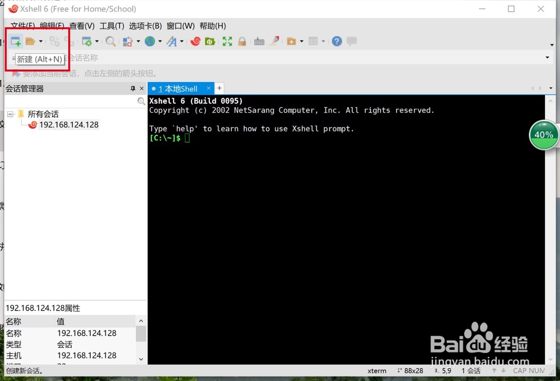560x381 pixels.
Task: Expand the Properties icon dropdown arrow
Action: click(97, 41)
